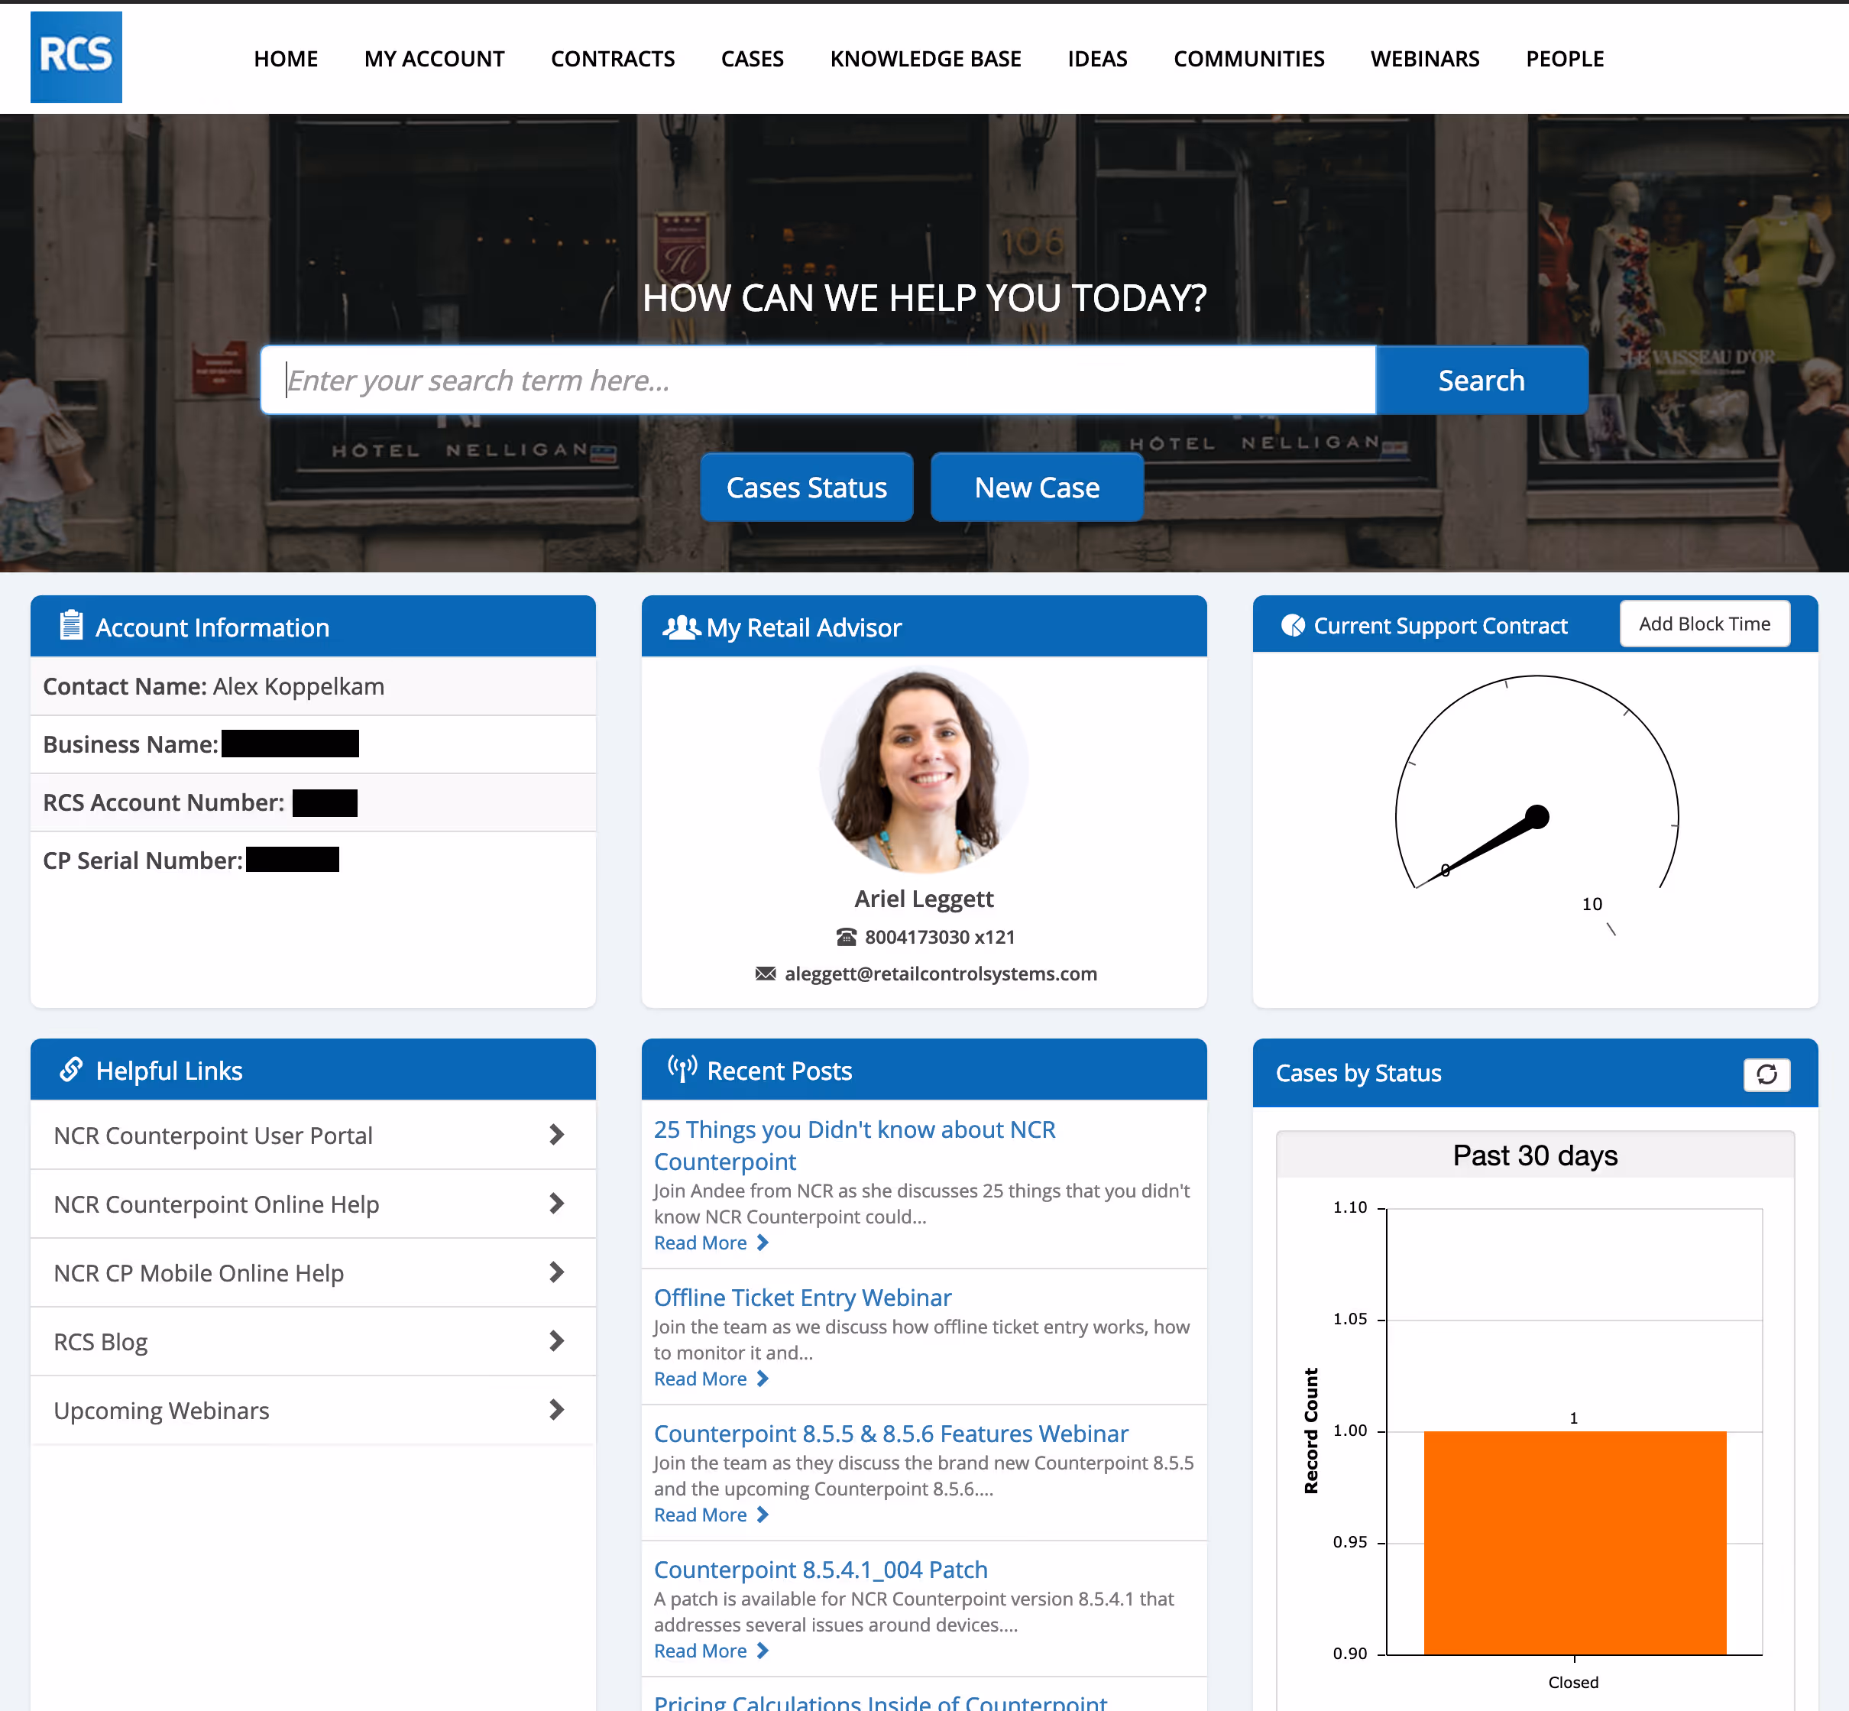
Task: Open the PEOPLE page
Action: click(1565, 58)
